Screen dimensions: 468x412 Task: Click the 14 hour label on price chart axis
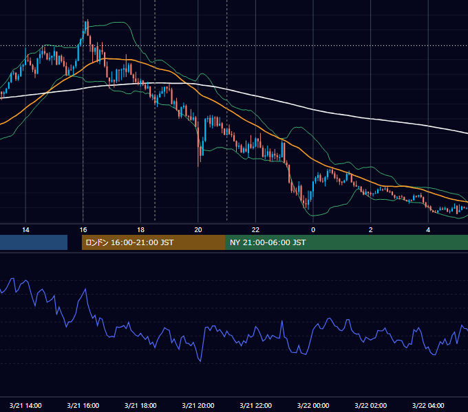tap(25, 230)
